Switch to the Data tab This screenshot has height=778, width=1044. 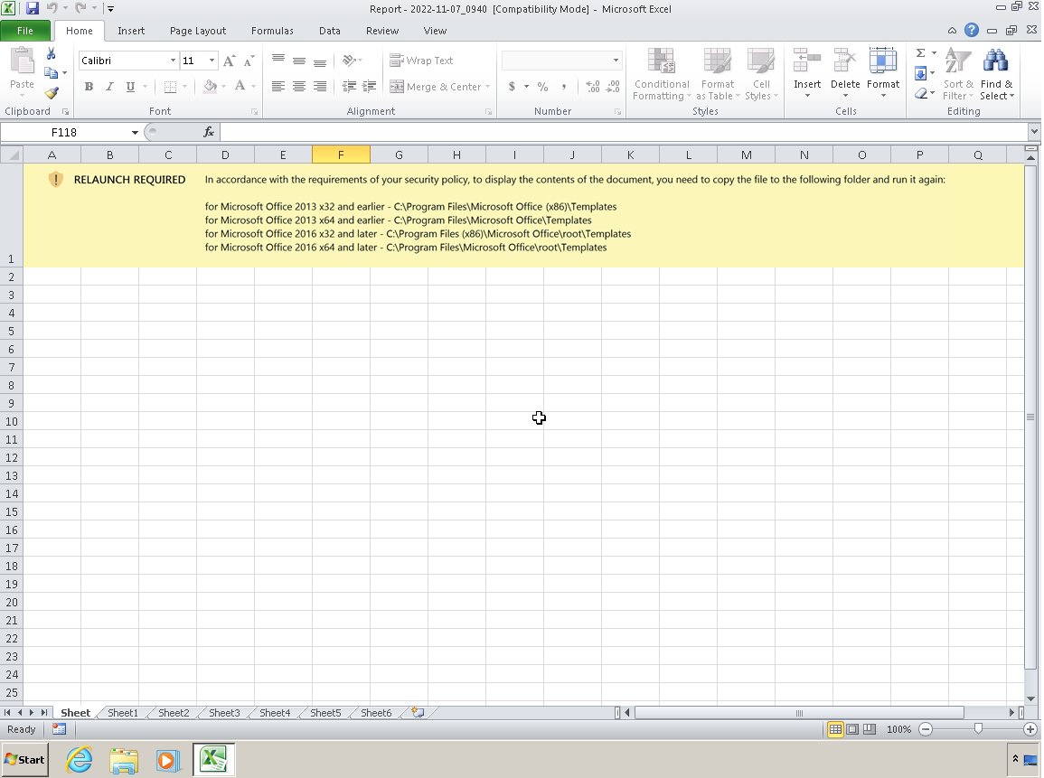pos(330,31)
